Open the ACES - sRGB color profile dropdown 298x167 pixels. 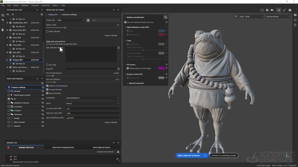pyautogui.click(x=252, y=17)
